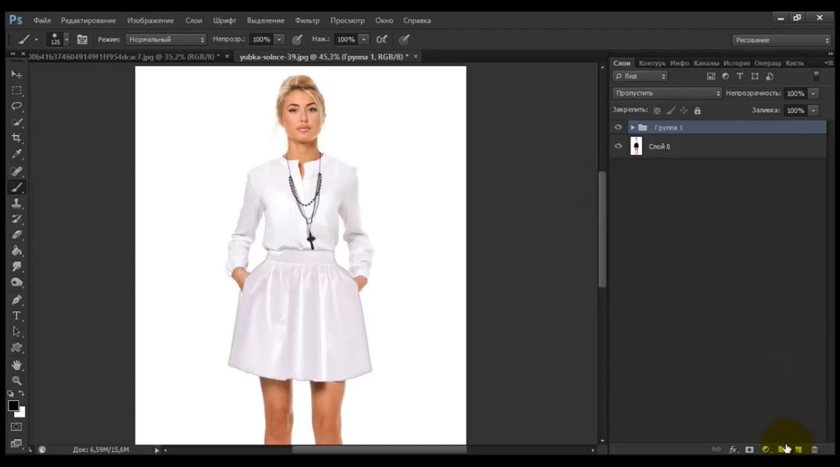Viewport: 840px width, 467px height.
Task: Select the Eyedropper tool
Action: (x=17, y=155)
